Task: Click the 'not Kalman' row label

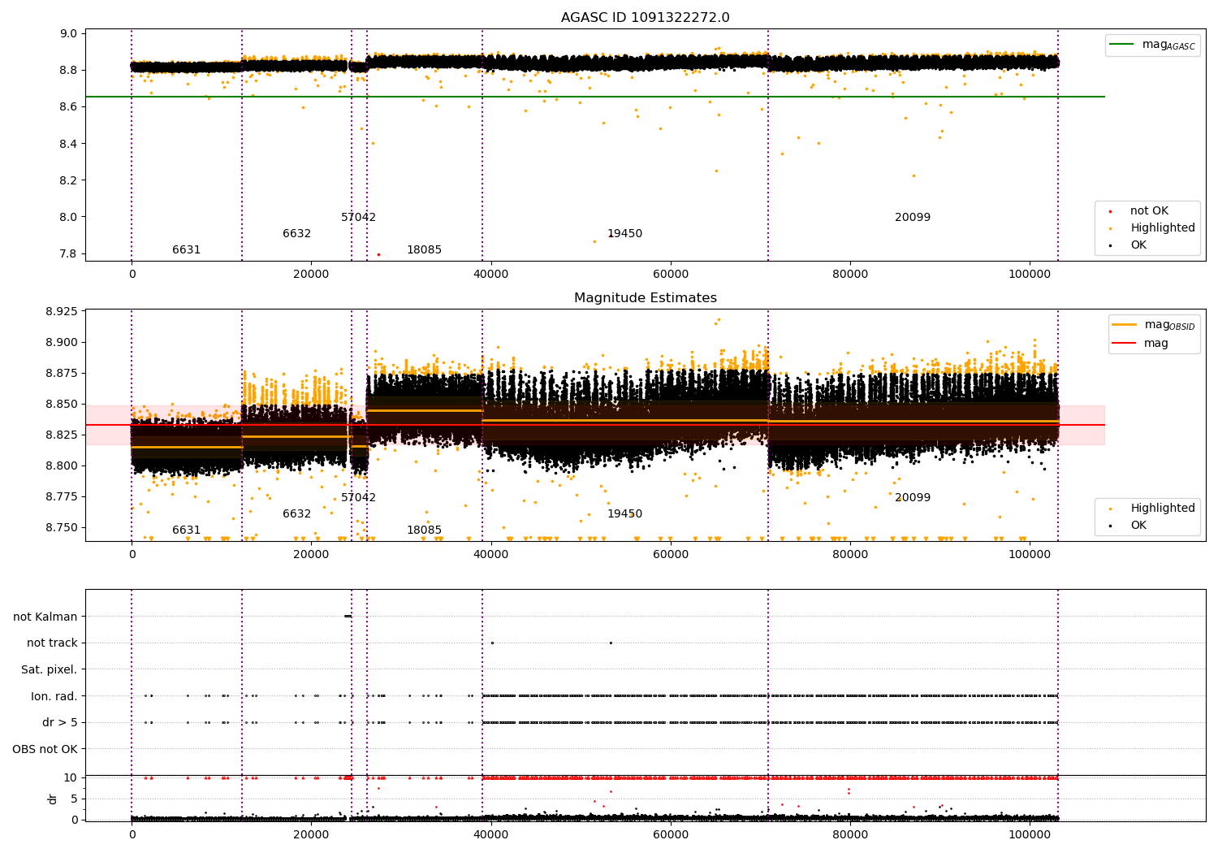Action: pos(45,617)
